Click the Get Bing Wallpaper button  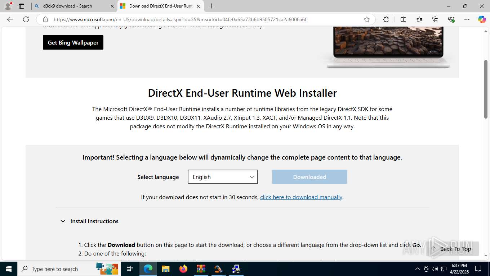pos(73,42)
